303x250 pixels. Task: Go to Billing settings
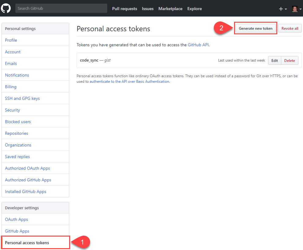pos(35,87)
